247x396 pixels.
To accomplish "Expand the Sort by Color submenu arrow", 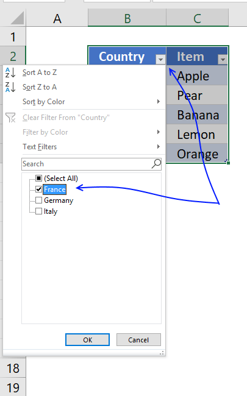I will coord(159,102).
